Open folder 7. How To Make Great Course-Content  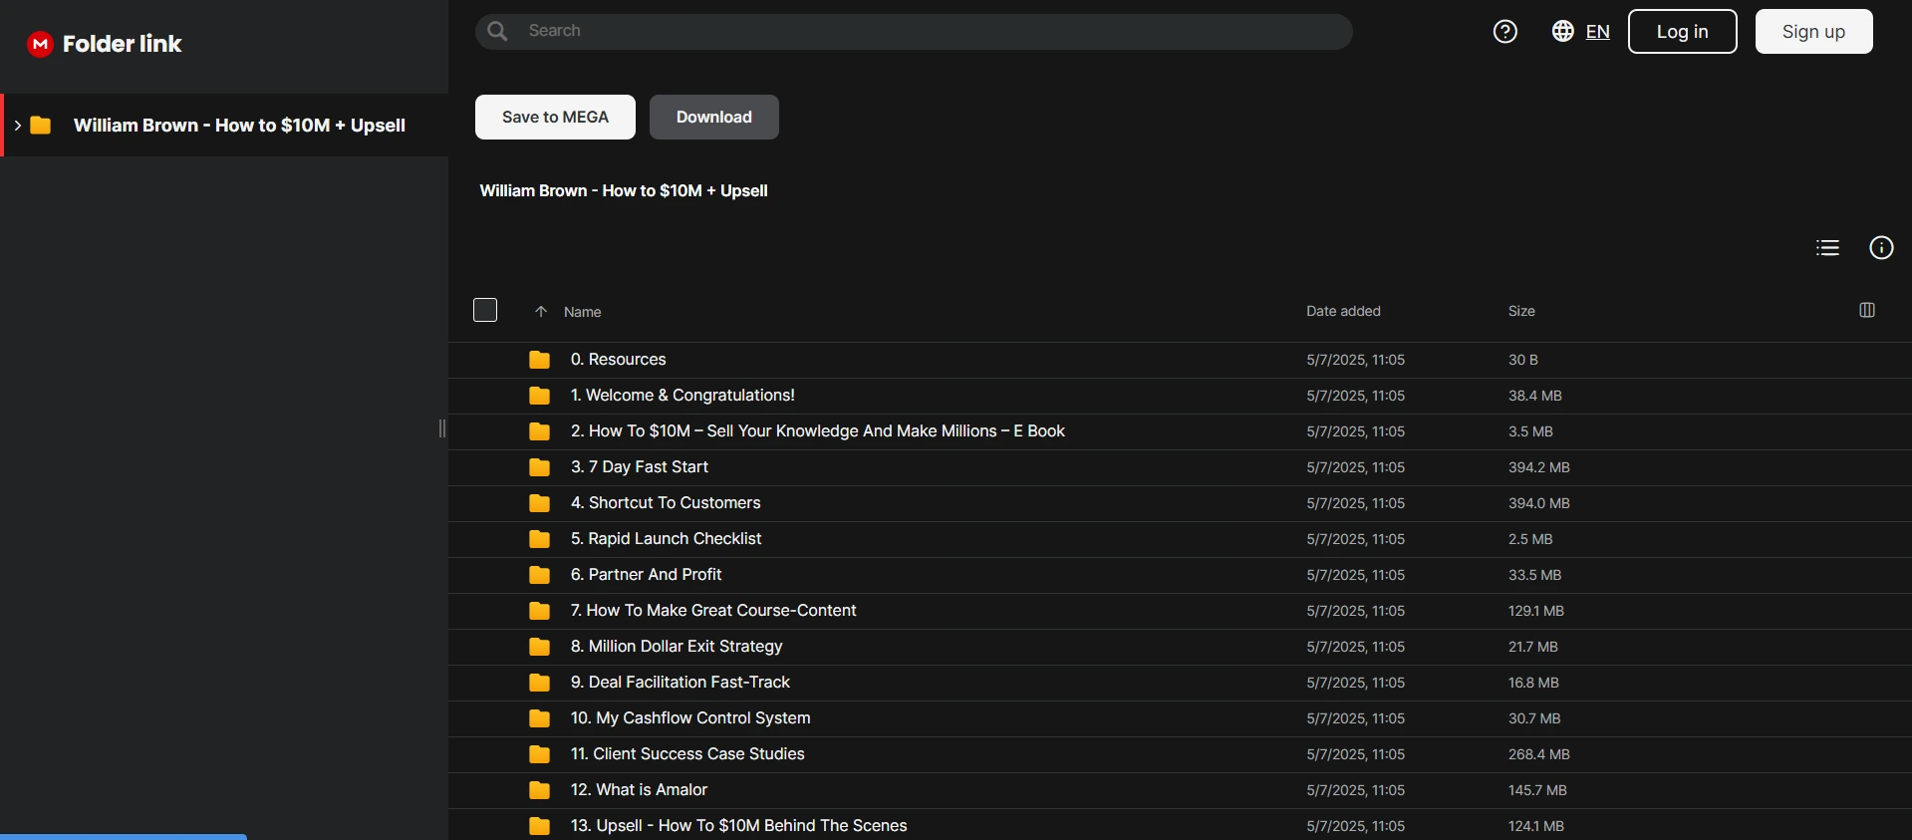[x=713, y=611]
